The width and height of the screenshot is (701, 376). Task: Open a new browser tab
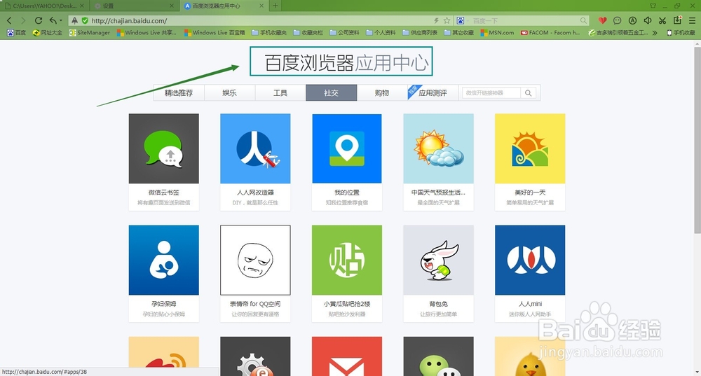coord(275,6)
